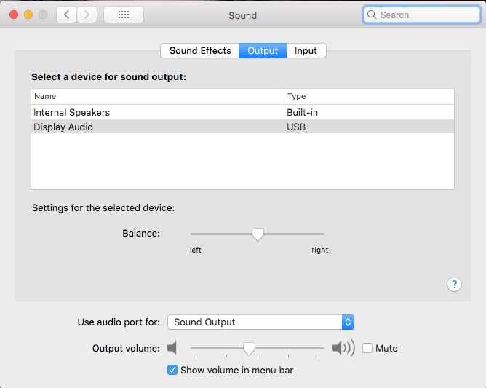This screenshot has height=388, width=486.
Task: Focus the Search input field
Action: pyautogui.click(x=421, y=15)
